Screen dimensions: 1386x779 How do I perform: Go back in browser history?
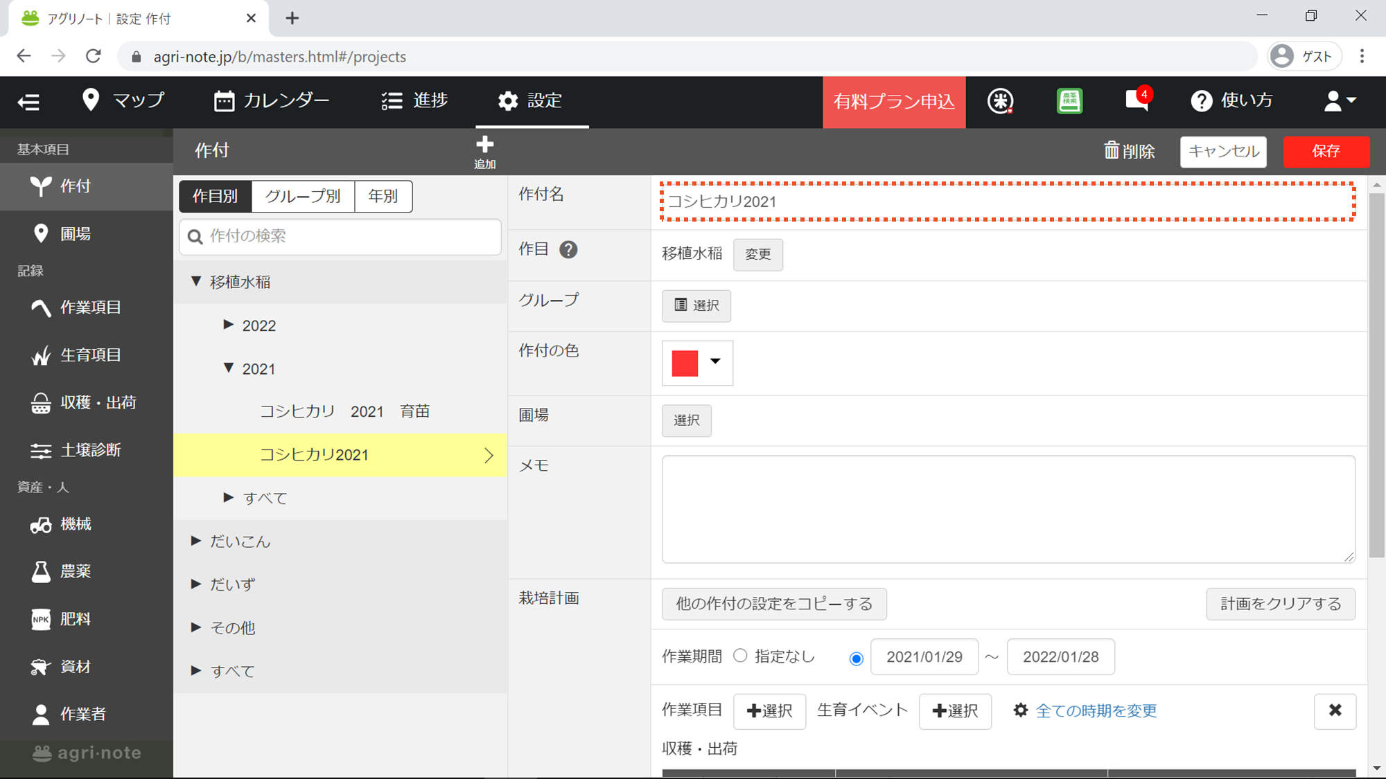pyautogui.click(x=24, y=56)
